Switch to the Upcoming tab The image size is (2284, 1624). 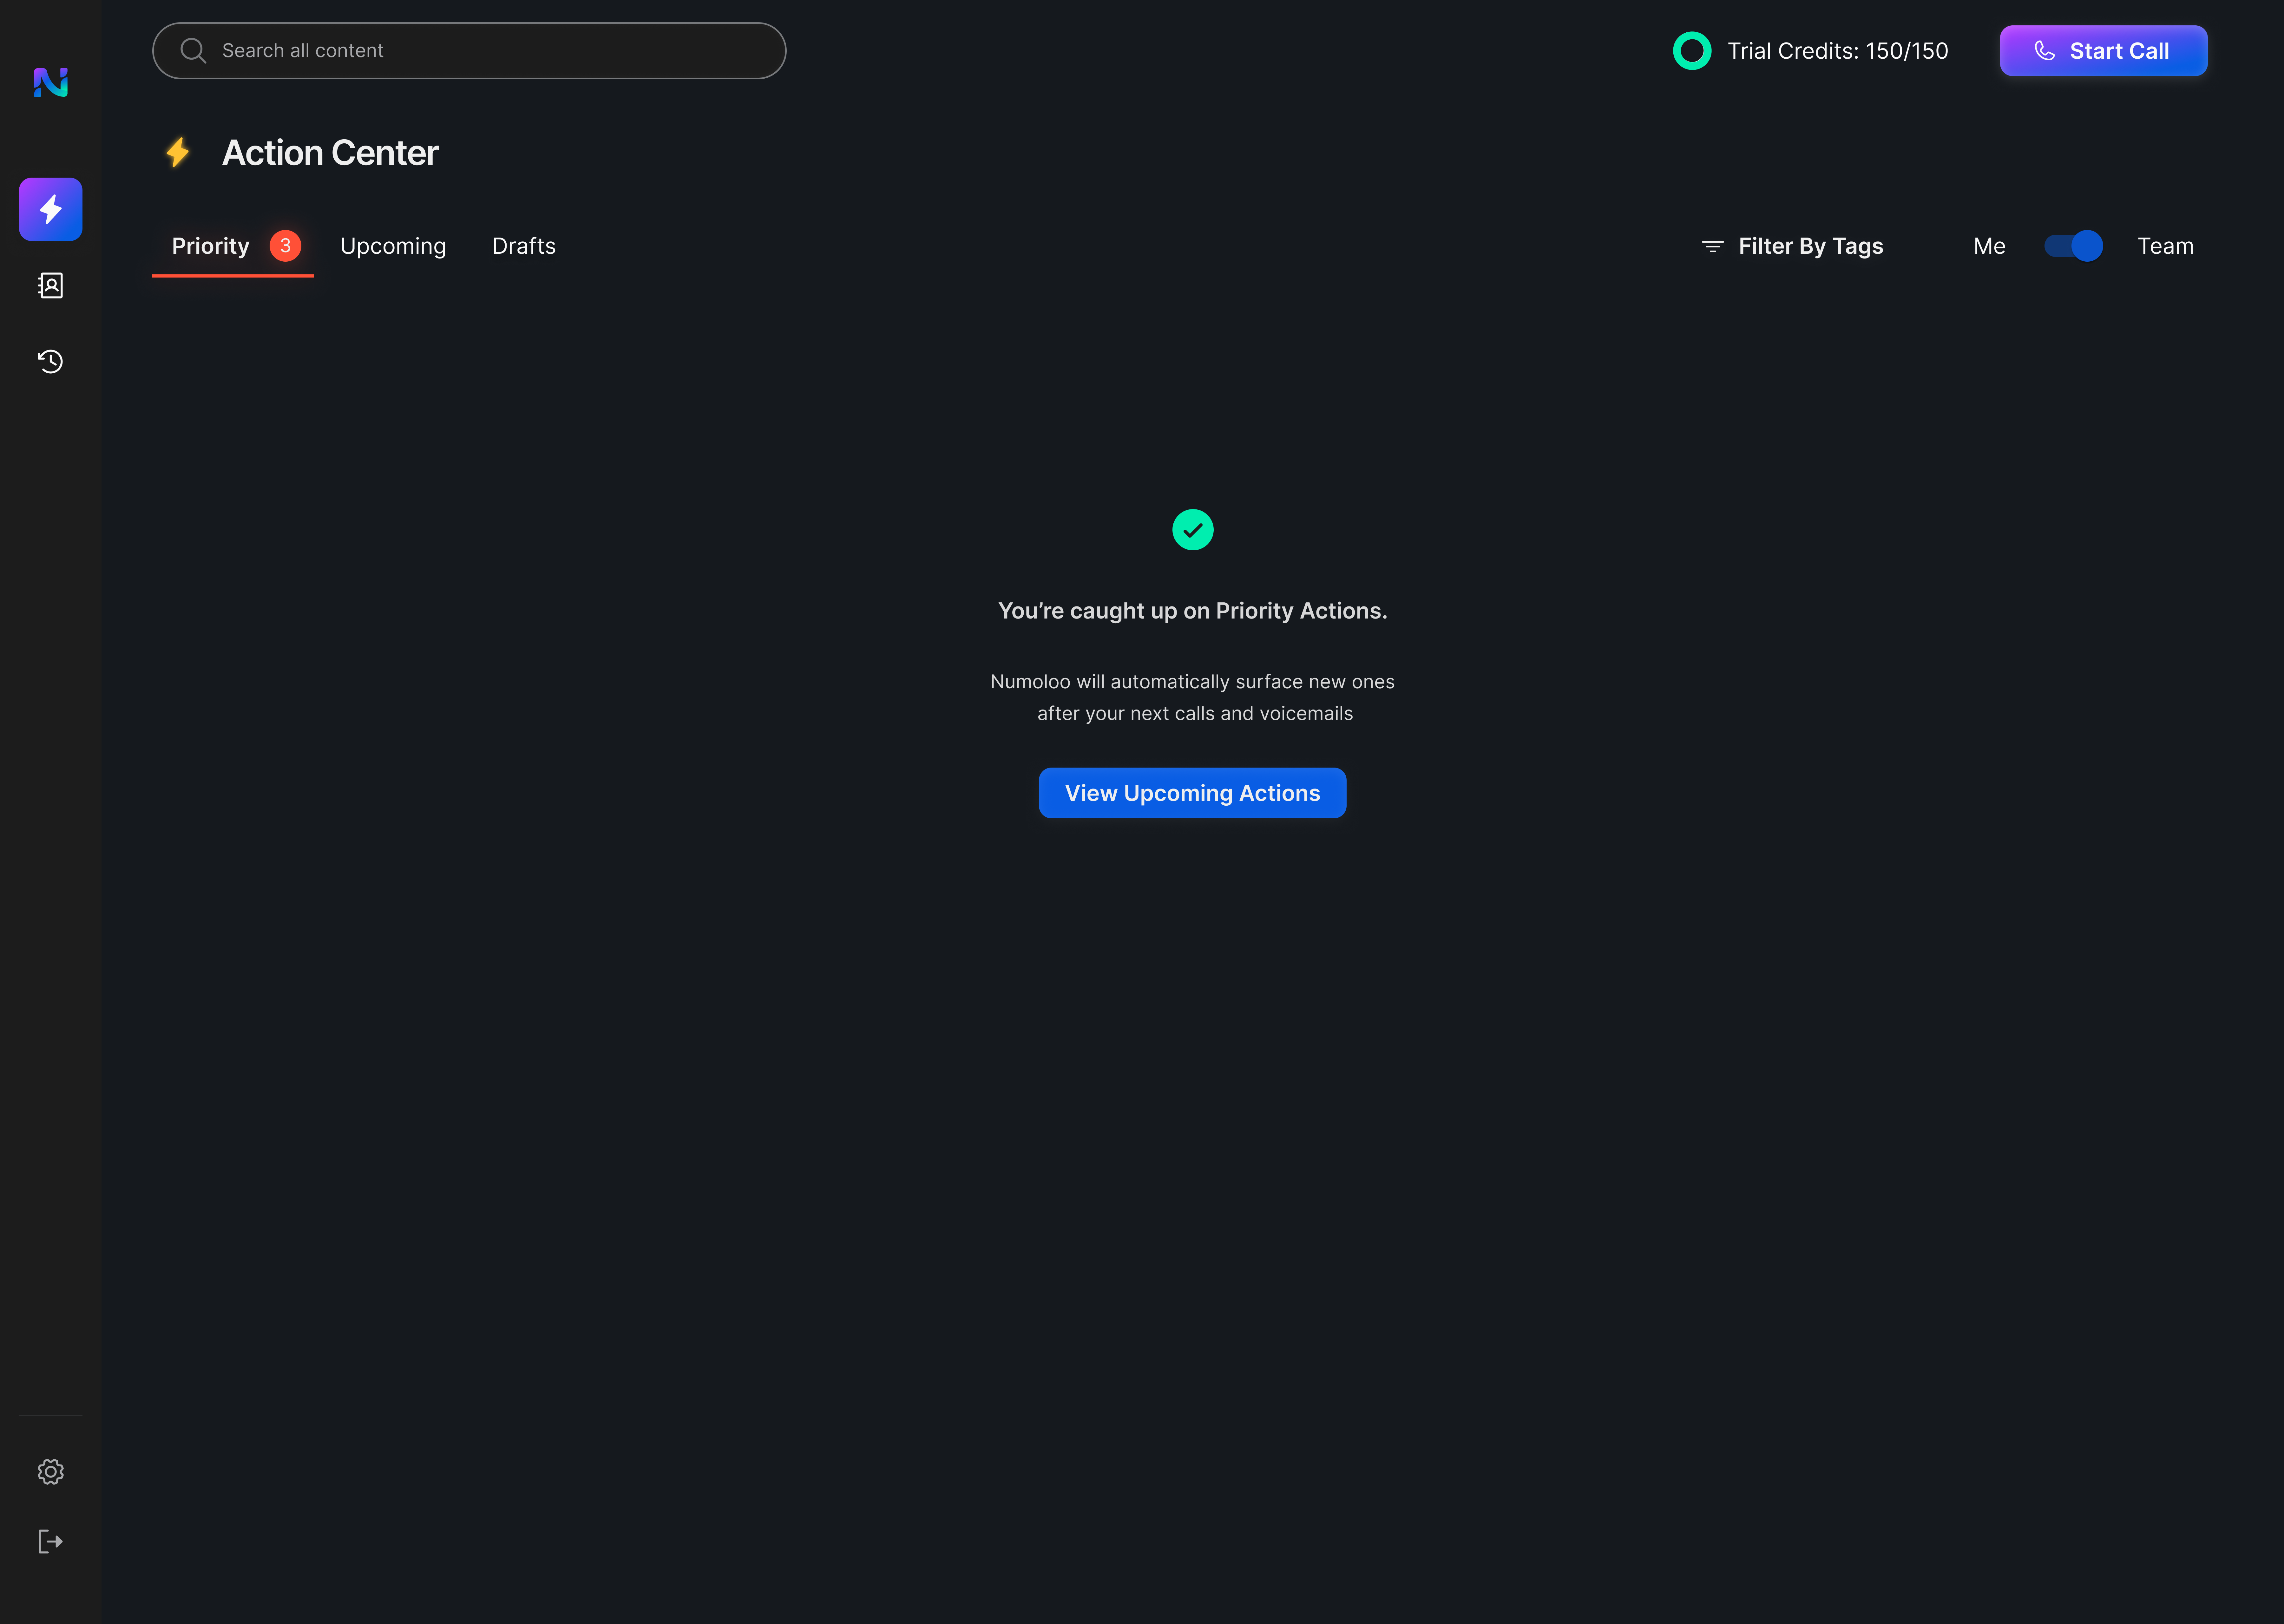[x=393, y=246]
